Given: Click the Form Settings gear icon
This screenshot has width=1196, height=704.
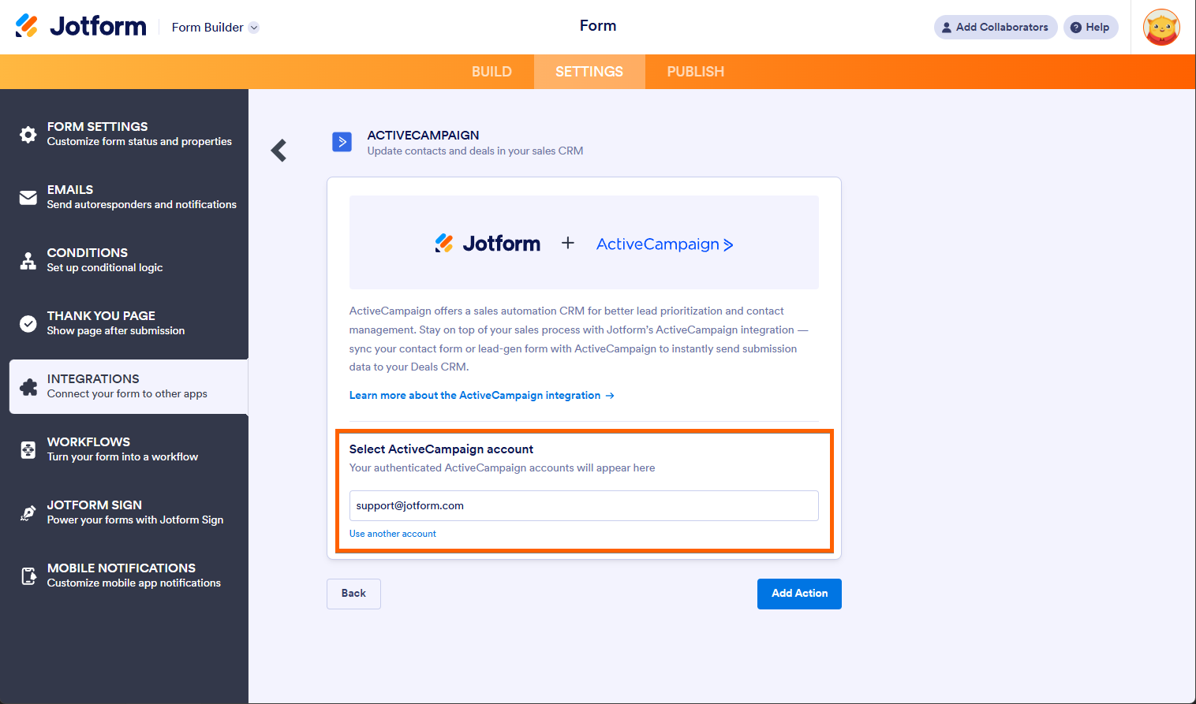Looking at the screenshot, I should coord(28,135).
